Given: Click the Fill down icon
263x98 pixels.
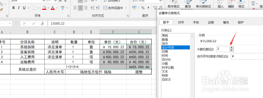Looking at the screenshot, I should (x=253, y=4).
